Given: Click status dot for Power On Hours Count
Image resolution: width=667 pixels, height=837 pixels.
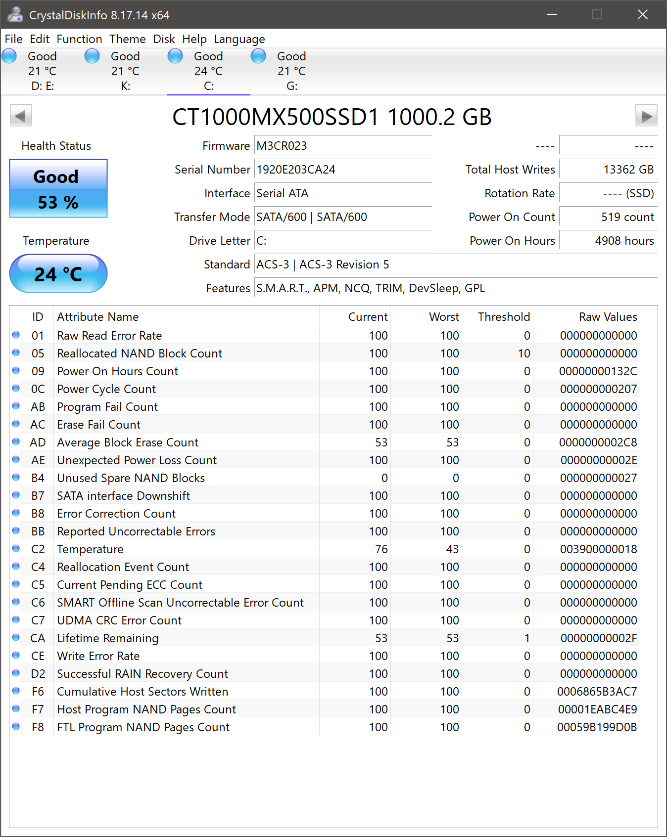Looking at the screenshot, I should (16, 371).
